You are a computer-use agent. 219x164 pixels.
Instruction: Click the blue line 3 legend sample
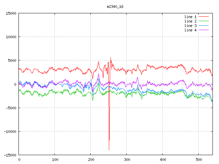(x=204, y=26)
